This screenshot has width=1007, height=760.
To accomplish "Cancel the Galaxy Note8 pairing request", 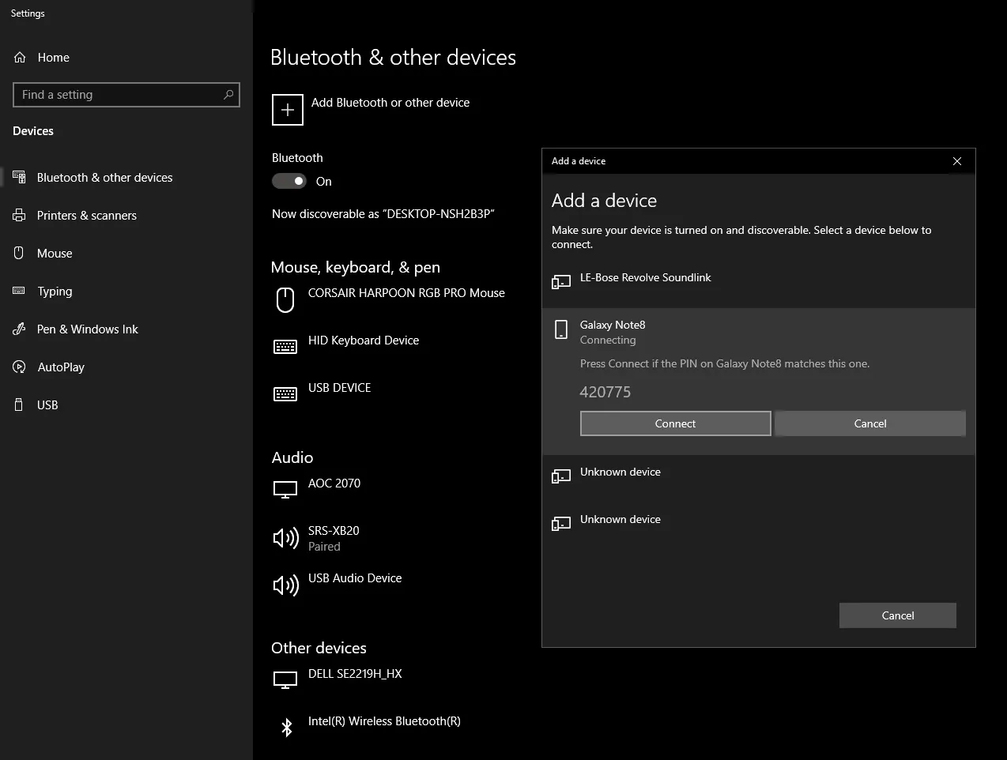I will (869, 423).
